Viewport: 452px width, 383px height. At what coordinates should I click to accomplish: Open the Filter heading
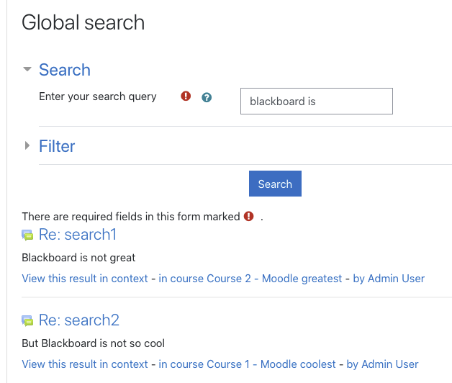[57, 146]
